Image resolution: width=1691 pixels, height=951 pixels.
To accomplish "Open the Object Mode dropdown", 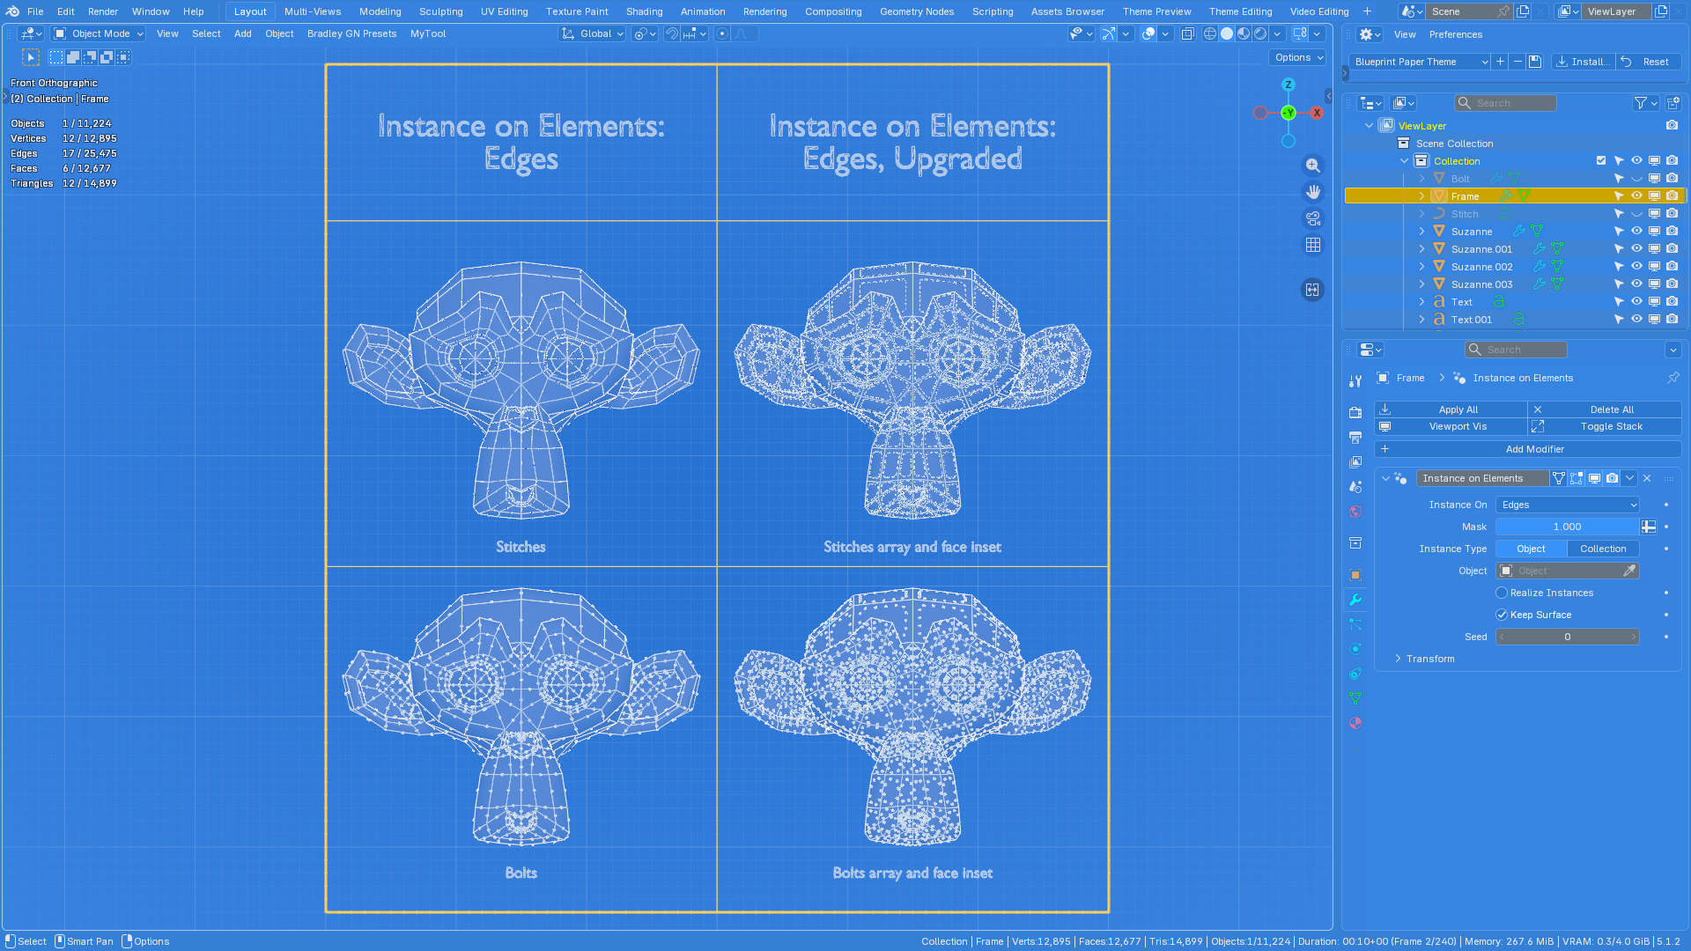I will [x=98, y=33].
